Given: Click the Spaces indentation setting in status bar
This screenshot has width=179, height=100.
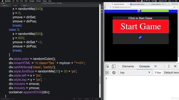Looking at the screenshot, I should [97, 99].
